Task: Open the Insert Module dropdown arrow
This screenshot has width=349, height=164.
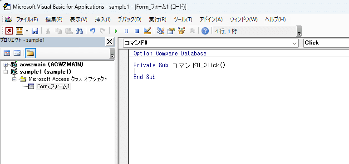Action: [x=27, y=31]
